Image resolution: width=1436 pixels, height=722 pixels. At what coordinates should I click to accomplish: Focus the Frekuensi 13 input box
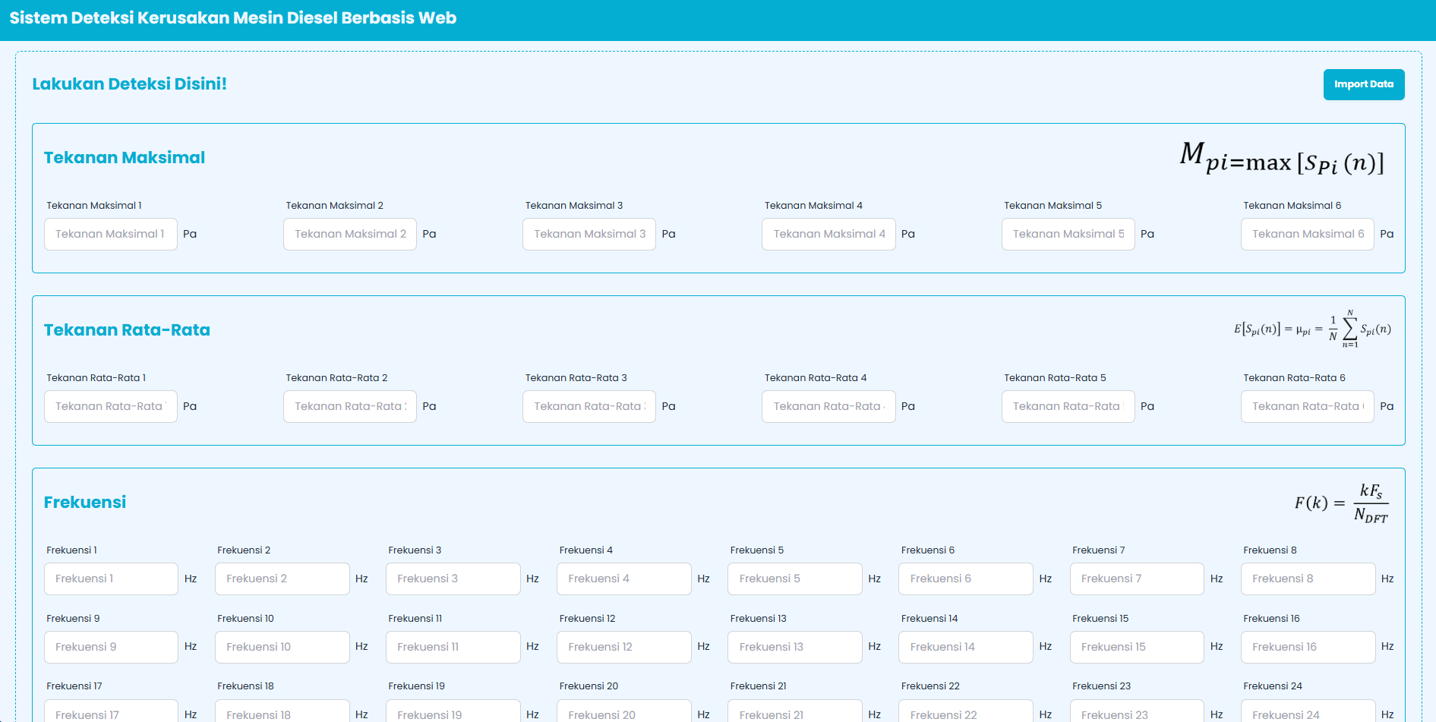tap(795, 647)
